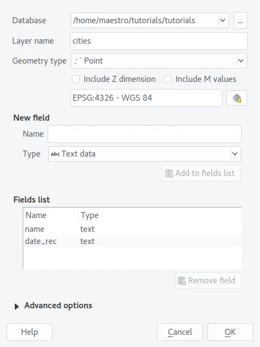Open the Database path dropdown arrow
The width and height of the screenshot is (260, 347).
click(222, 20)
